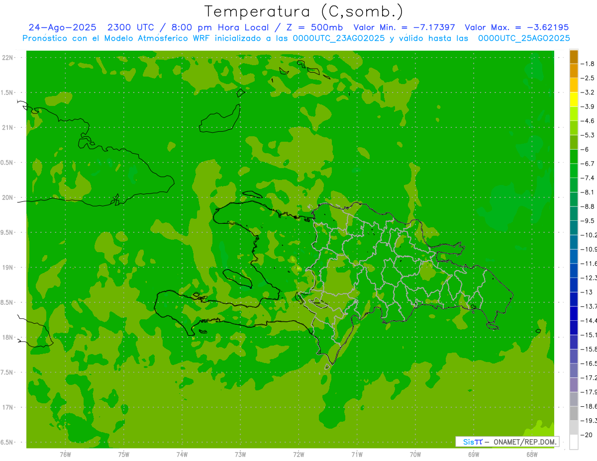Click the -13 colorbar value

pyautogui.click(x=586, y=292)
